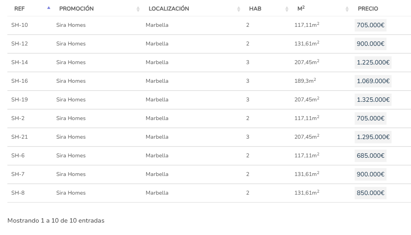Select the 1.225.000€ price badge
This screenshot has height=235, width=411.
tap(373, 63)
